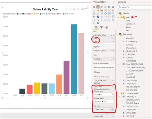Remove Último Date from Por valor

(113, 109)
